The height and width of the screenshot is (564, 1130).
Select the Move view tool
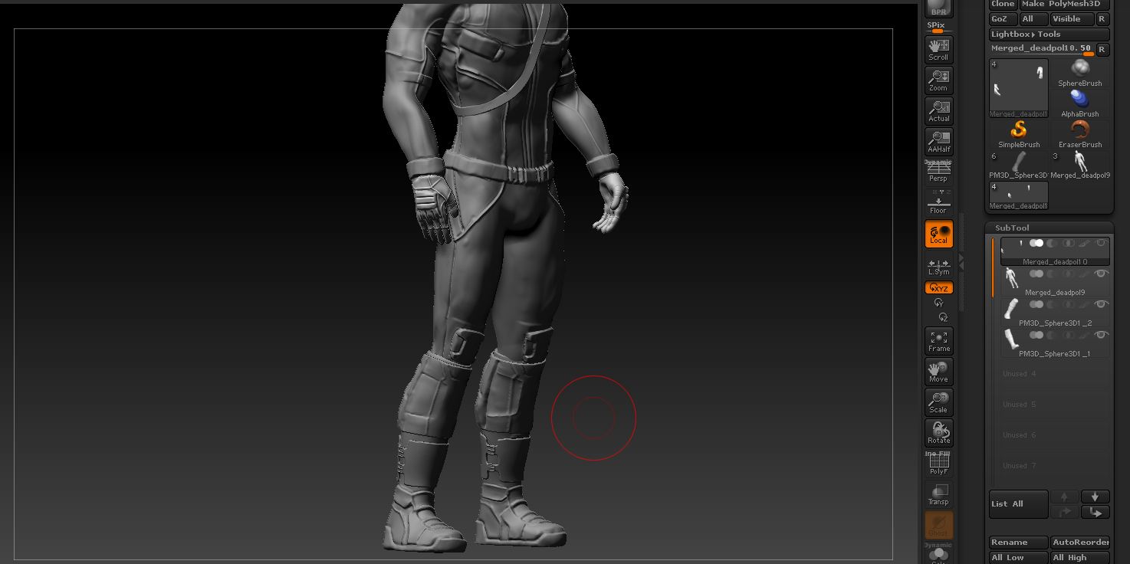pyautogui.click(x=938, y=372)
